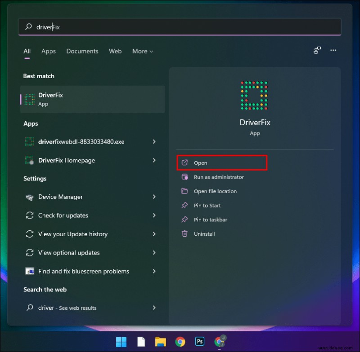
Task: Switch to the Apps search tab
Action: 49,51
